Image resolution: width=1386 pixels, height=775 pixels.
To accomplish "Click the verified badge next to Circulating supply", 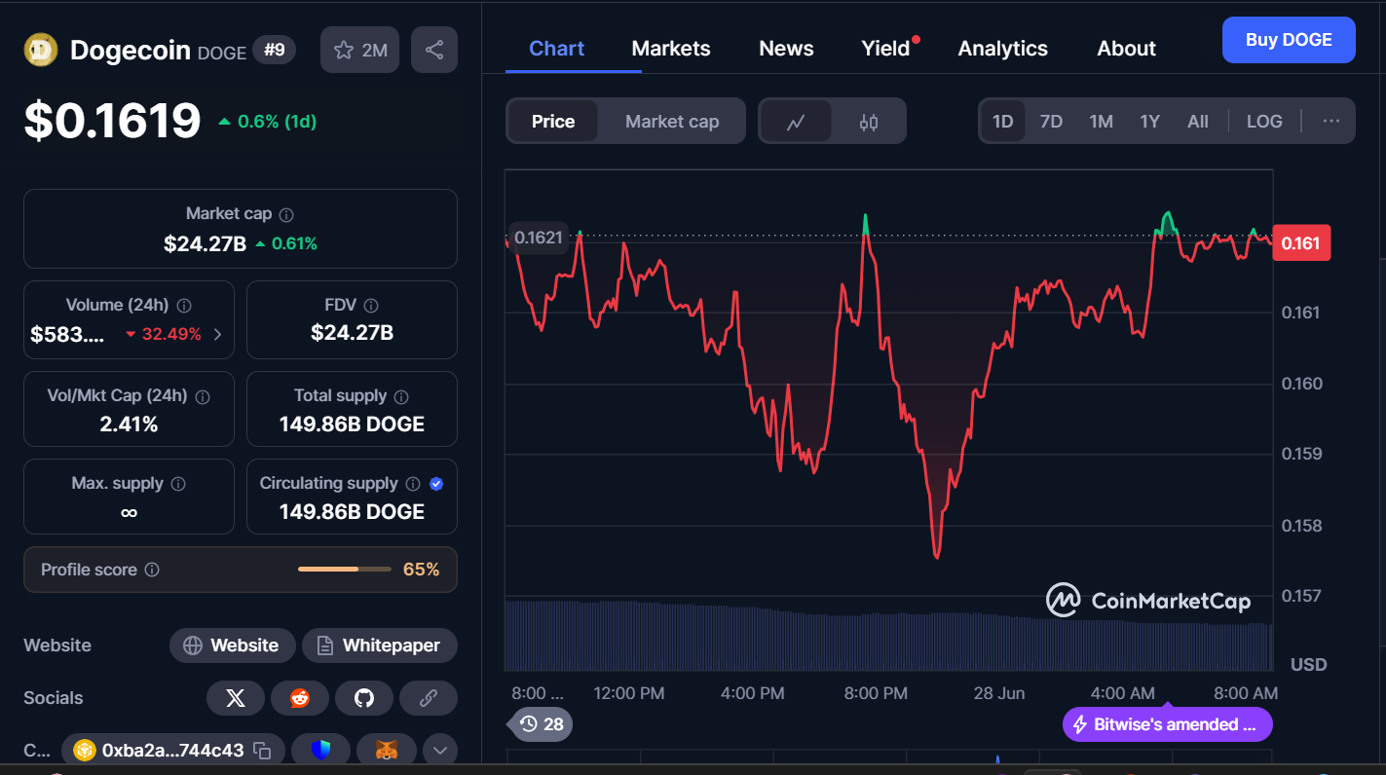I will pos(436,484).
